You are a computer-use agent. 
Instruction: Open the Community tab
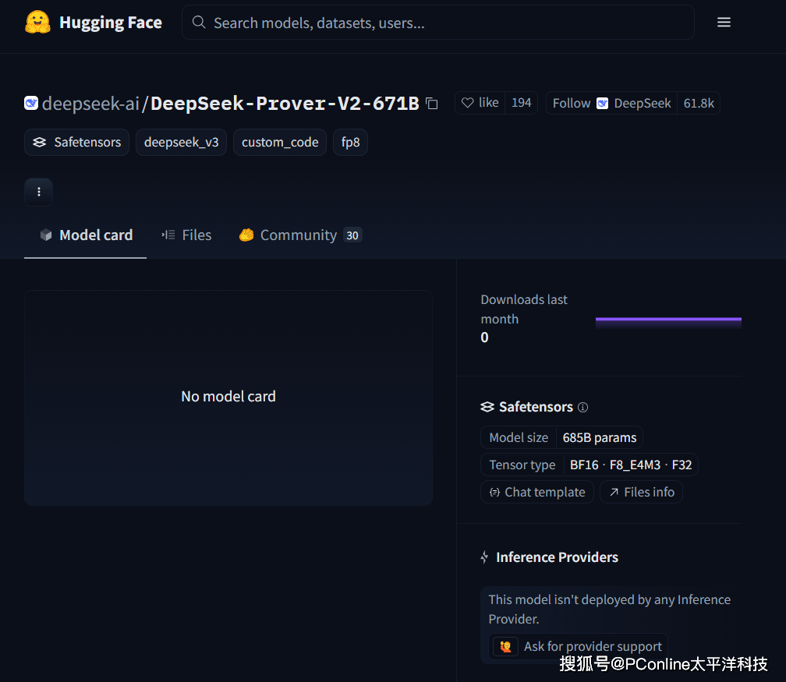coord(298,235)
